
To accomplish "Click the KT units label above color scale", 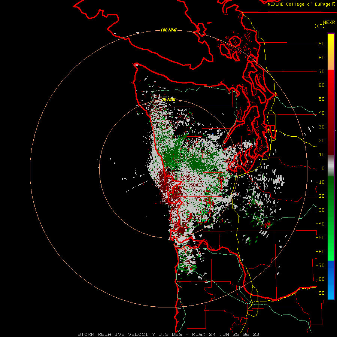I will tap(319, 26).
